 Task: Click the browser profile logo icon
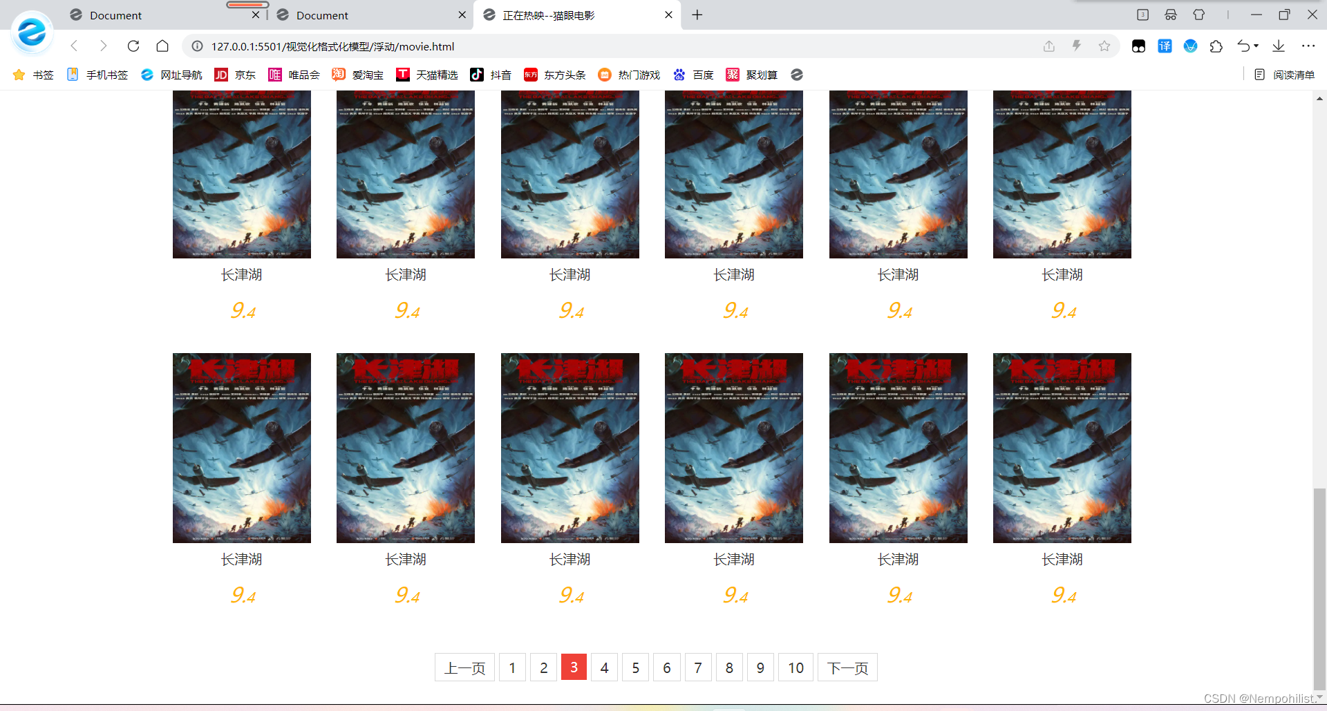click(x=32, y=32)
